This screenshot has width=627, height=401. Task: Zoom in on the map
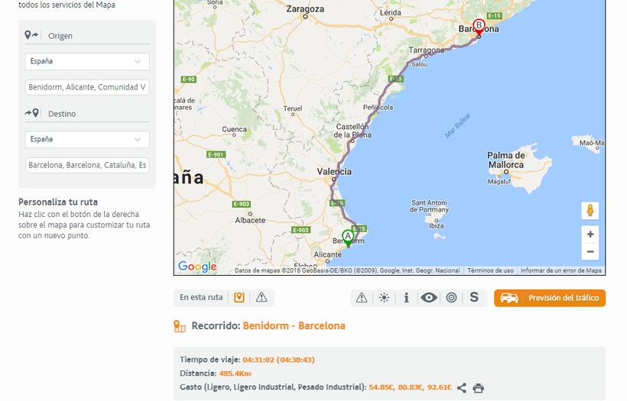click(x=590, y=234)
